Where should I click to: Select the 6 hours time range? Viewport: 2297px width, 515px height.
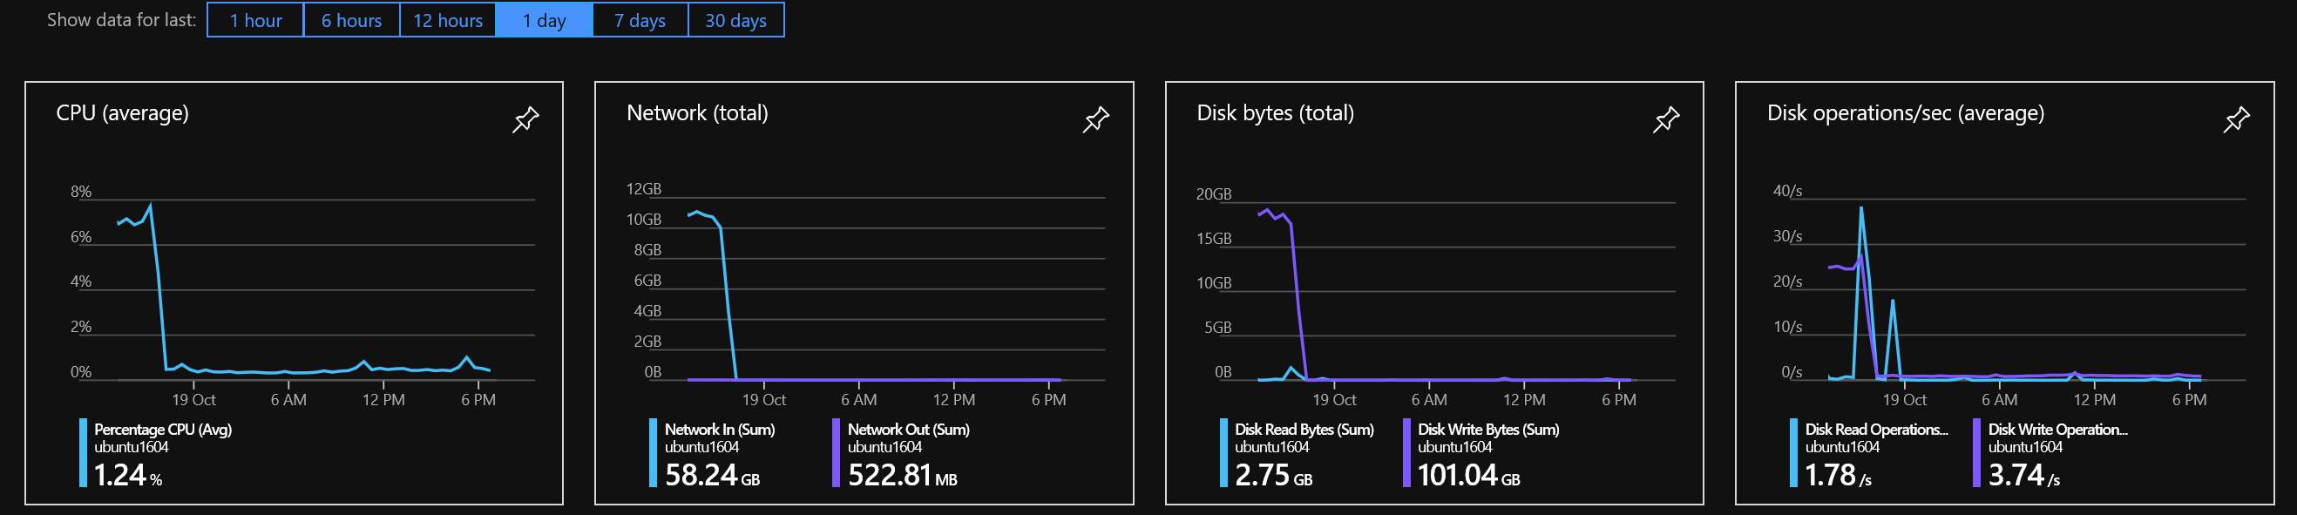[x=351, y=19]
